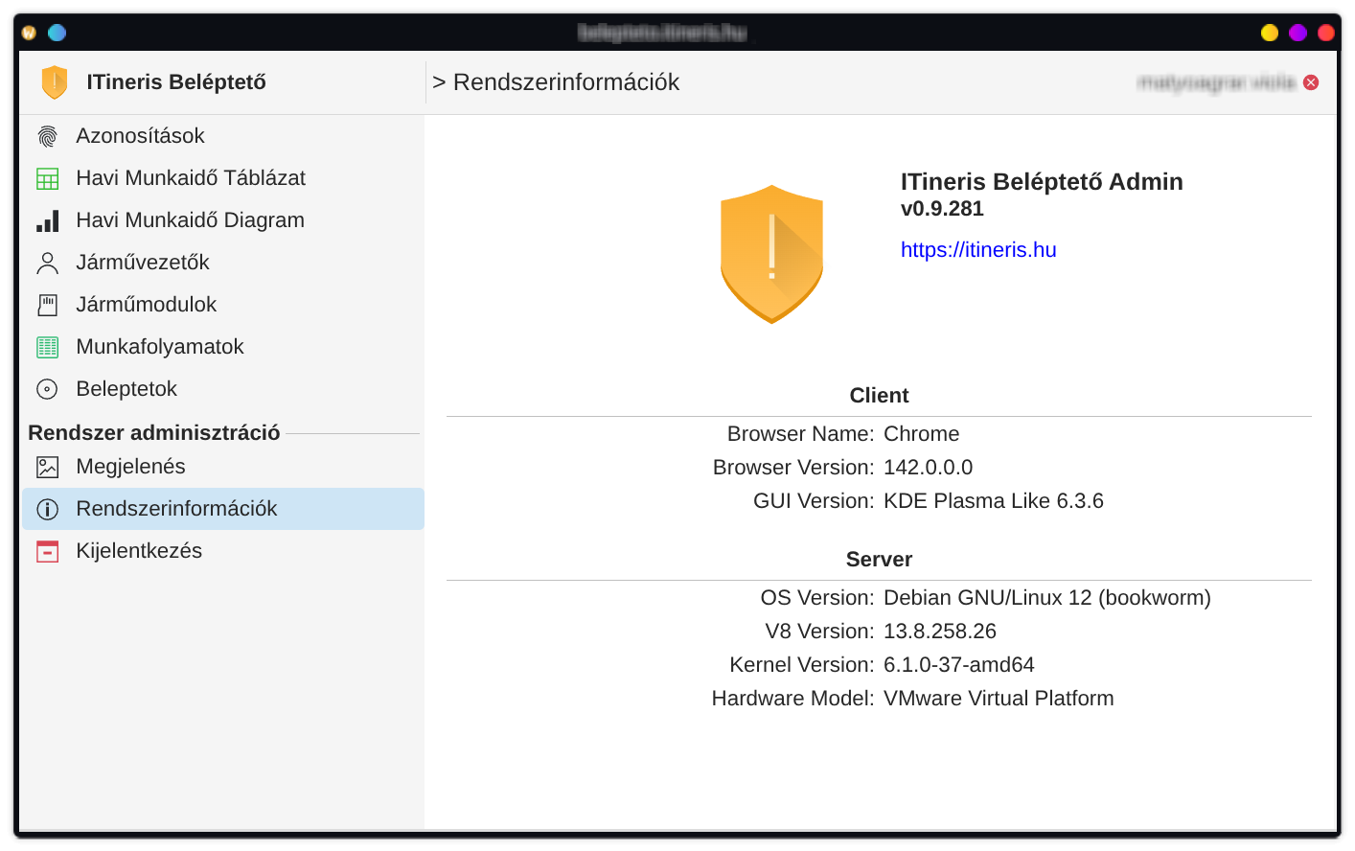Click the SD card icon for Járműmodulok
1355x851 pixels.
tap(47, 305)
